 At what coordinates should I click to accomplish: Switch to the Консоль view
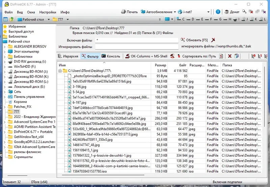tap(111, 56)
